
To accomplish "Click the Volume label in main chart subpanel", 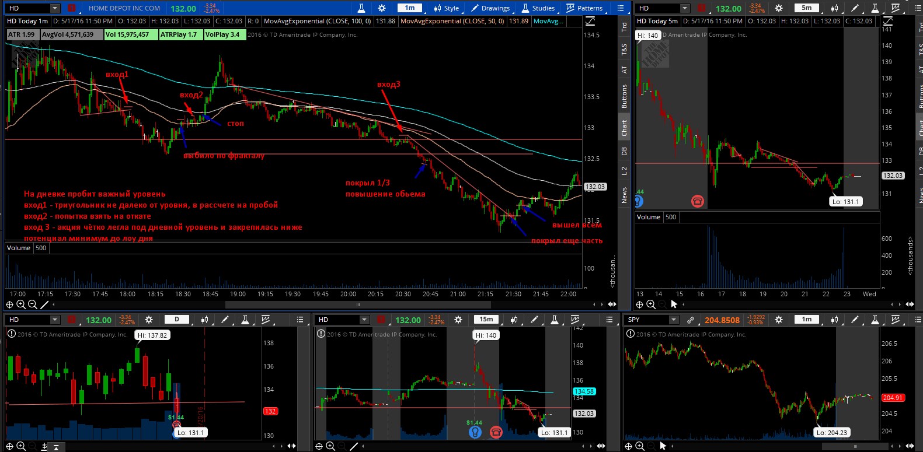I will tap(19, 248).
